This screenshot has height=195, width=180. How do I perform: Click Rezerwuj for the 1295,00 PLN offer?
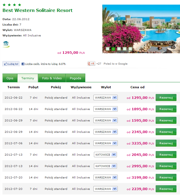pyautogui.click(x=166, y=97)
